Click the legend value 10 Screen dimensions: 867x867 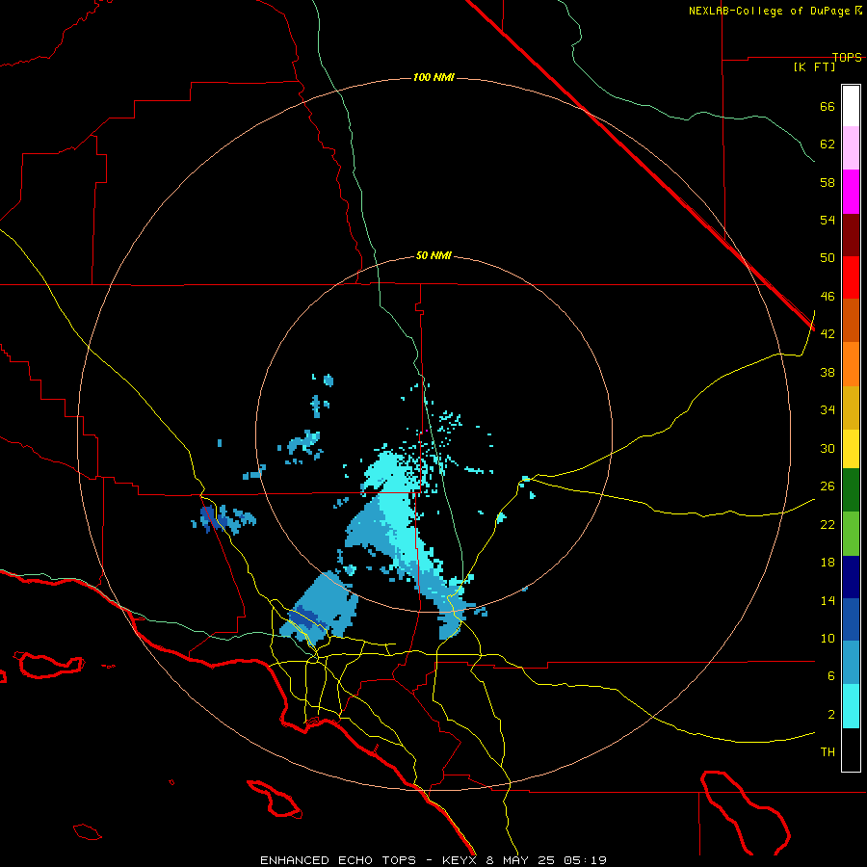pyautogui.click(x=828, y=639)
